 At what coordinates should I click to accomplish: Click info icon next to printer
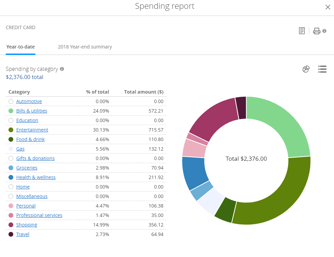(324, 31)
